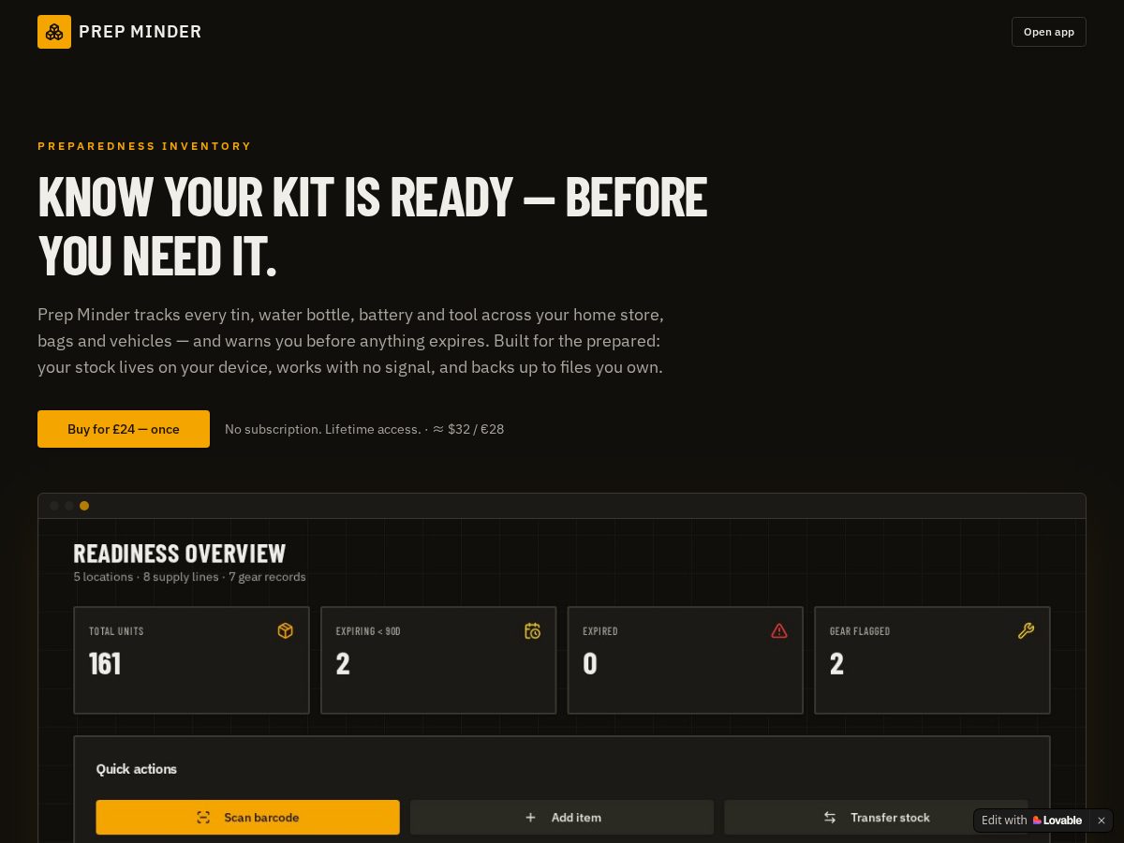Click the Expiring < 90D card
1124x843 pixels.
pos(438,660)
